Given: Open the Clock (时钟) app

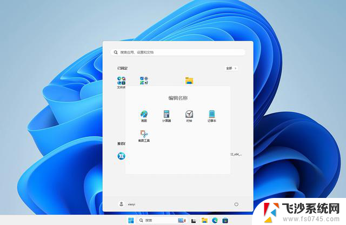Looking at the screenshot, I should 189,116.
